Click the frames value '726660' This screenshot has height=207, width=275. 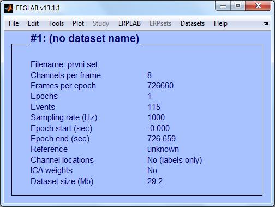[x=160, y=86]
